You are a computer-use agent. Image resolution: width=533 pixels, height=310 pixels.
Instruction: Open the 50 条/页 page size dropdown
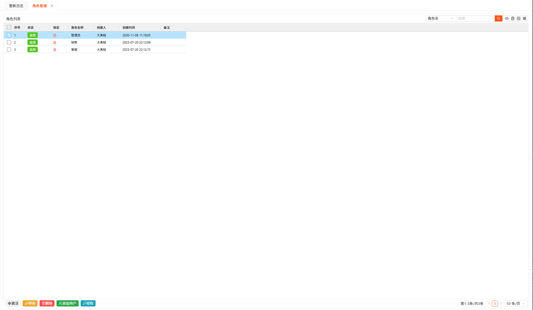tap(516, 304)
